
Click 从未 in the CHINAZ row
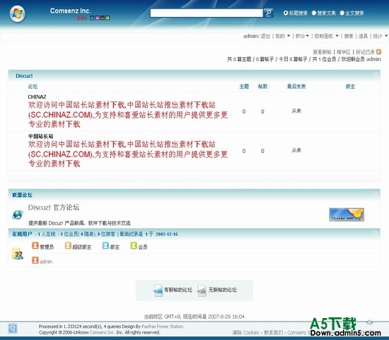296,110
